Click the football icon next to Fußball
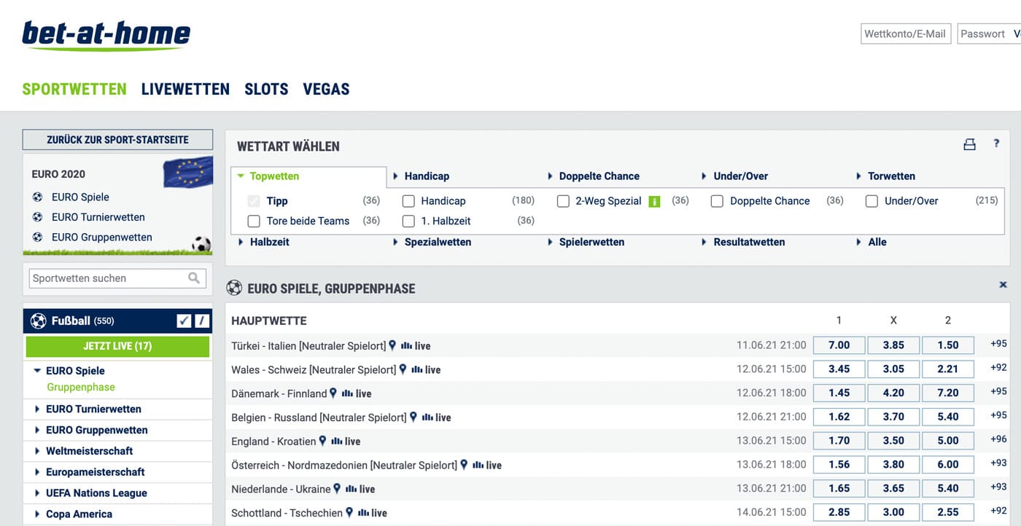 pyautogui.click(x=39, y=321)
